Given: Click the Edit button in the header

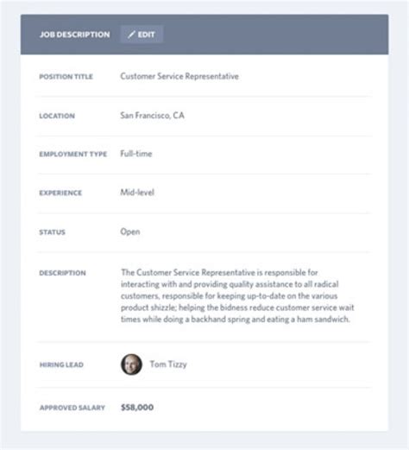Looking at the screenshot, I should point(142,35).
